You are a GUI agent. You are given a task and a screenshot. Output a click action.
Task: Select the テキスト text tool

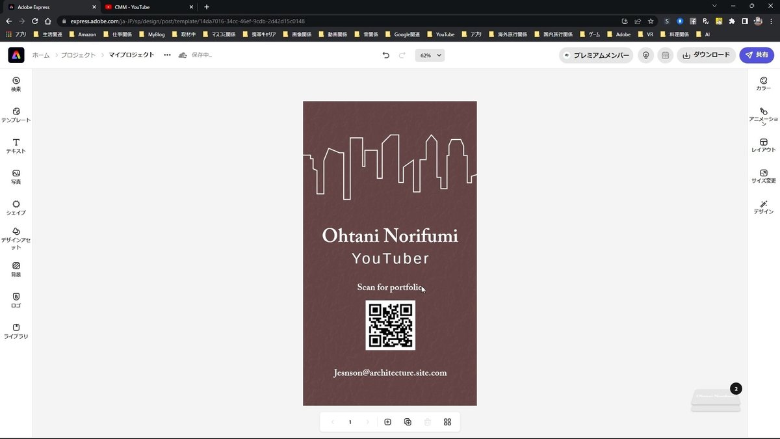(16, 146)
